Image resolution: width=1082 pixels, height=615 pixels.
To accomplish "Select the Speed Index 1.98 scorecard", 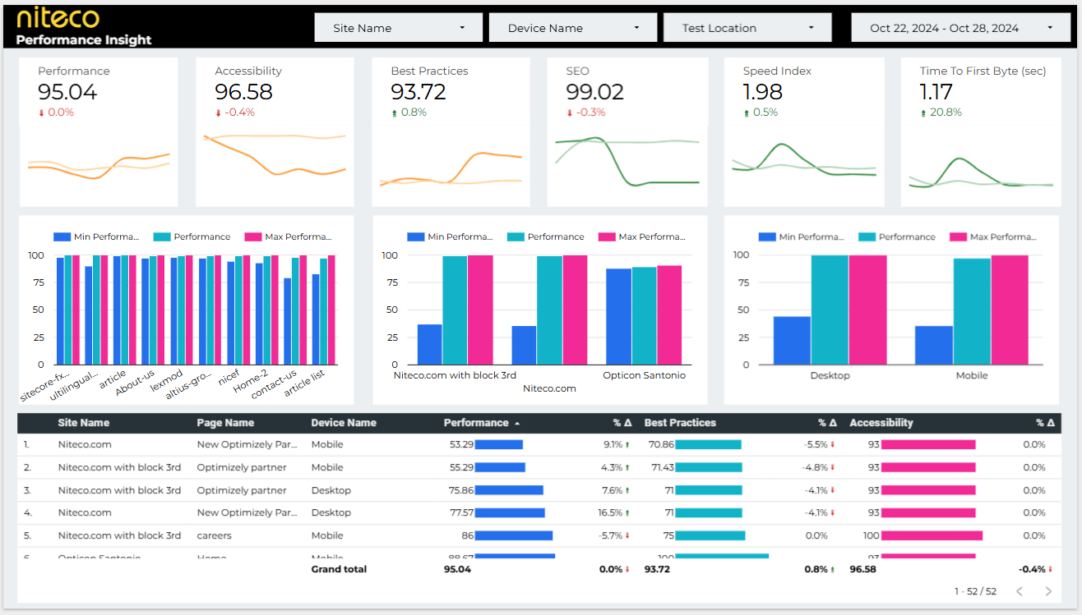I will coord(804,131).
